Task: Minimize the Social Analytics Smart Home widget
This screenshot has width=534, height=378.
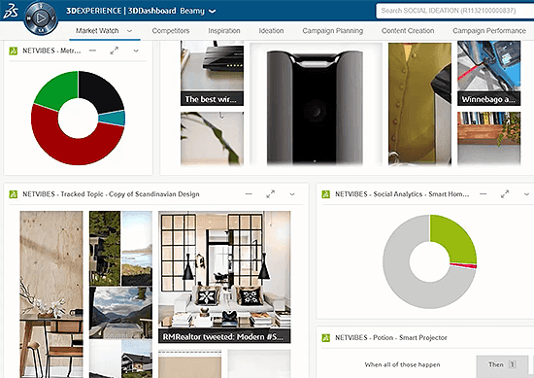Action: pos(483,194)
